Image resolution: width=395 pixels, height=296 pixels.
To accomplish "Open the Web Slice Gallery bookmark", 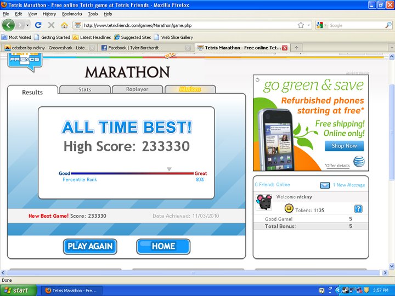I will pyautogui.click(x=173, y=37).
